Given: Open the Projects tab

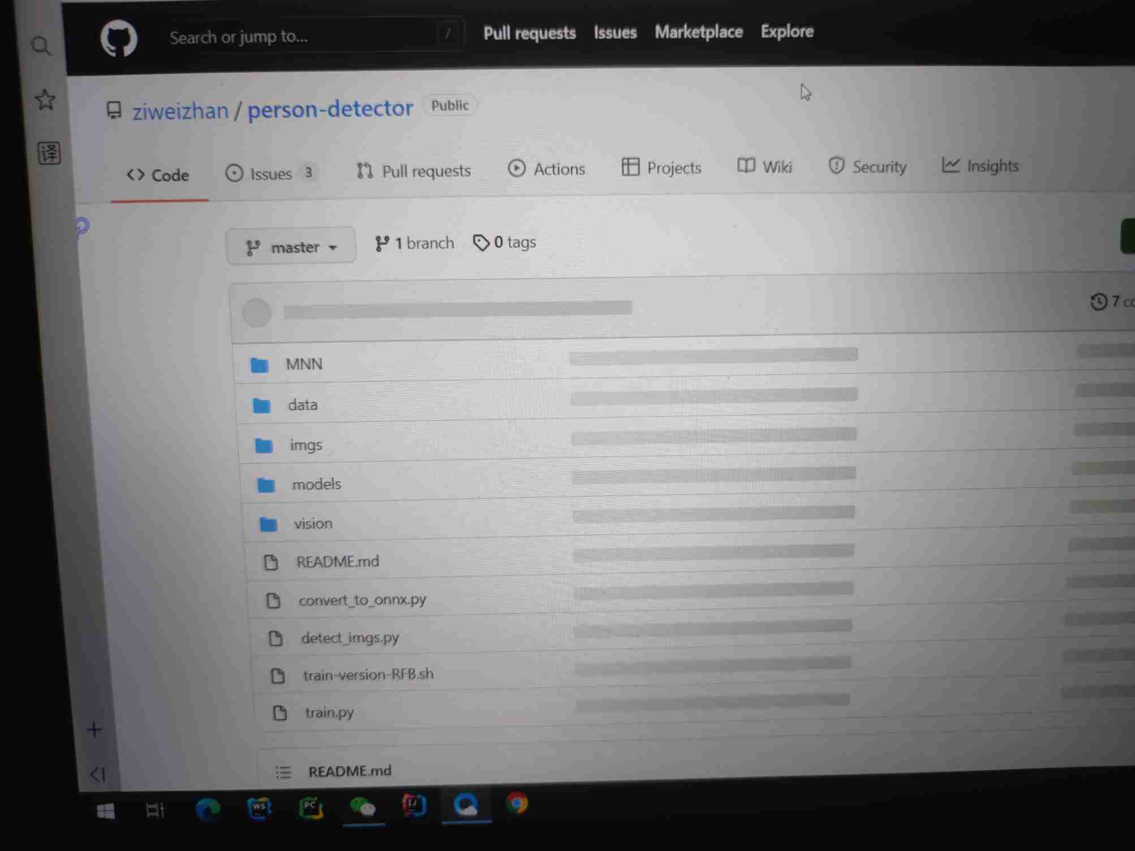Looking at the screenshot, I should tap(661, 167).
